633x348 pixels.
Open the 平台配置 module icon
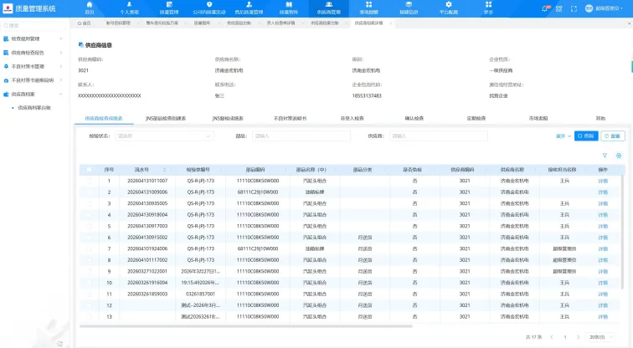(448, 9)
